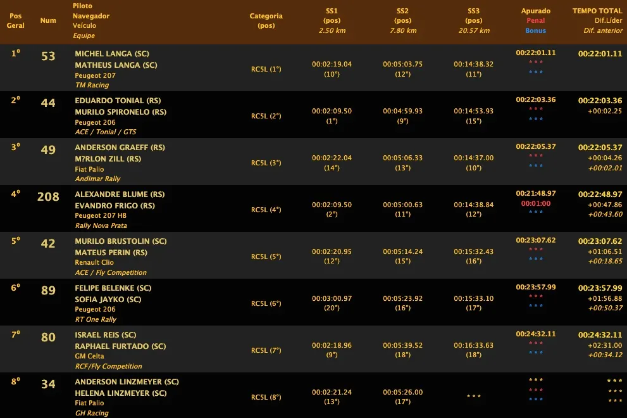Click the "RC5L (8°)" category cell
This screenshot has height=418, width=627.
tap(266, 397)
